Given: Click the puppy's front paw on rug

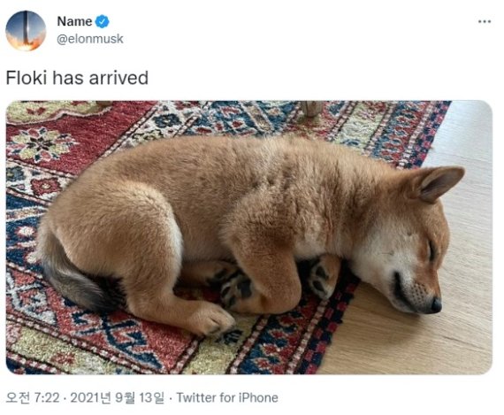Looking at the screenshot, I should coord(212,319).
